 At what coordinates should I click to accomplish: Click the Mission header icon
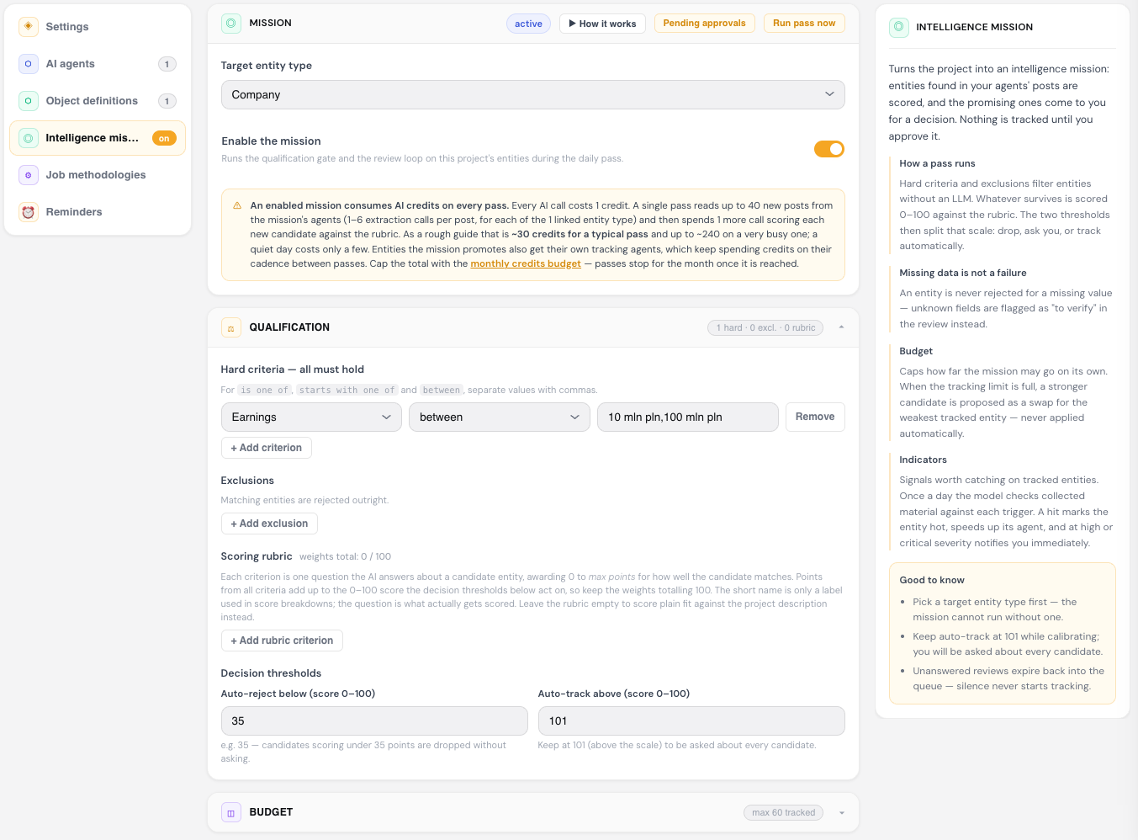click(x=231, y=24)
